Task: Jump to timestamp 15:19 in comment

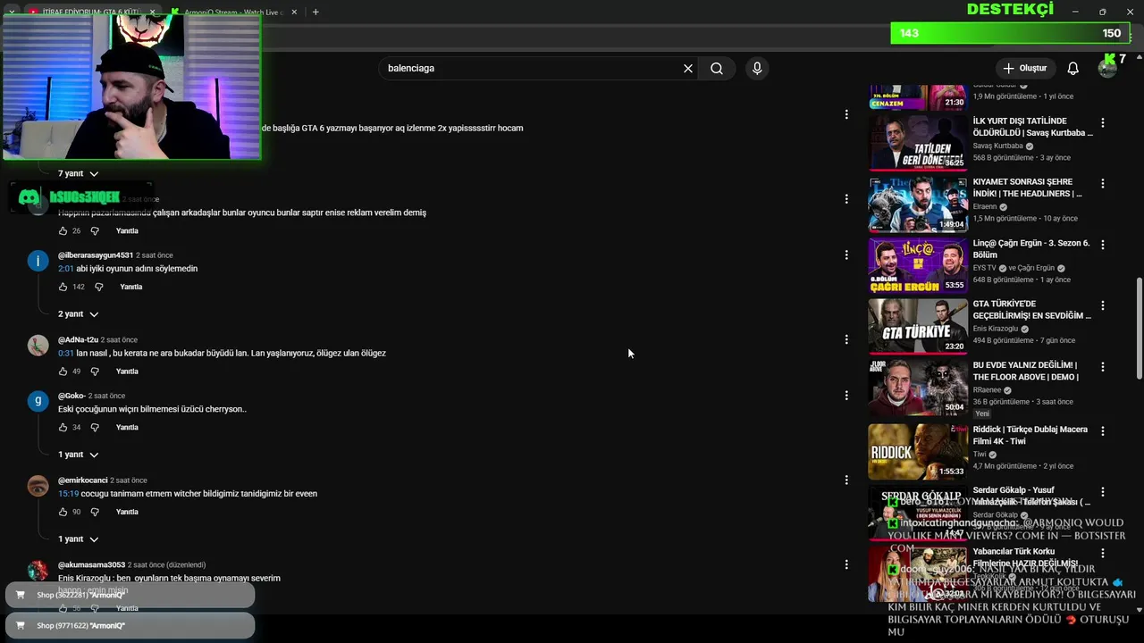Action: pyautogui.click(x=69, y=494)
